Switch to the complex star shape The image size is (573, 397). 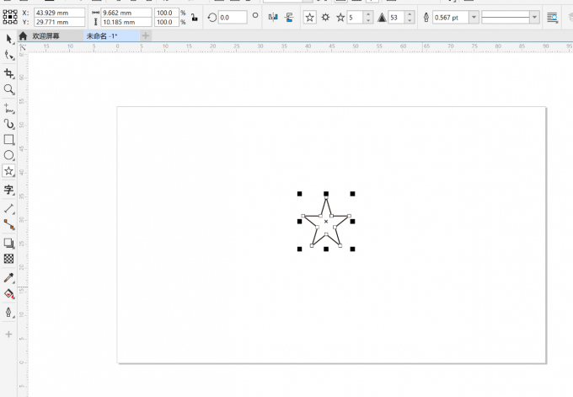(x=325, y=17)
